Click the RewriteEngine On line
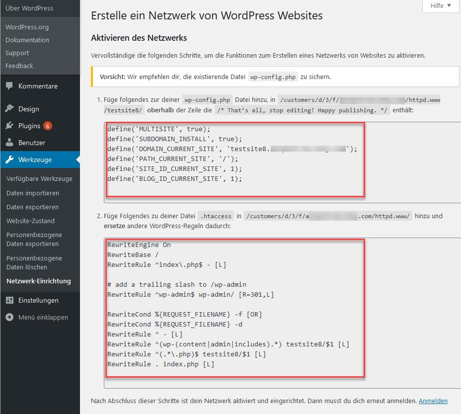 click(x=139, y=245)
